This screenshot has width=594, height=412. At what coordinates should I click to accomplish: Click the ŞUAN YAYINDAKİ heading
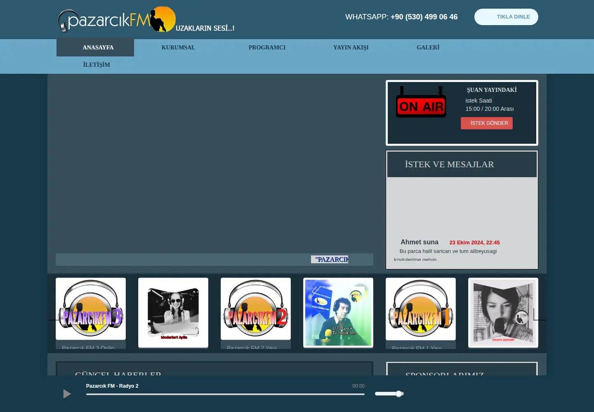492,90
